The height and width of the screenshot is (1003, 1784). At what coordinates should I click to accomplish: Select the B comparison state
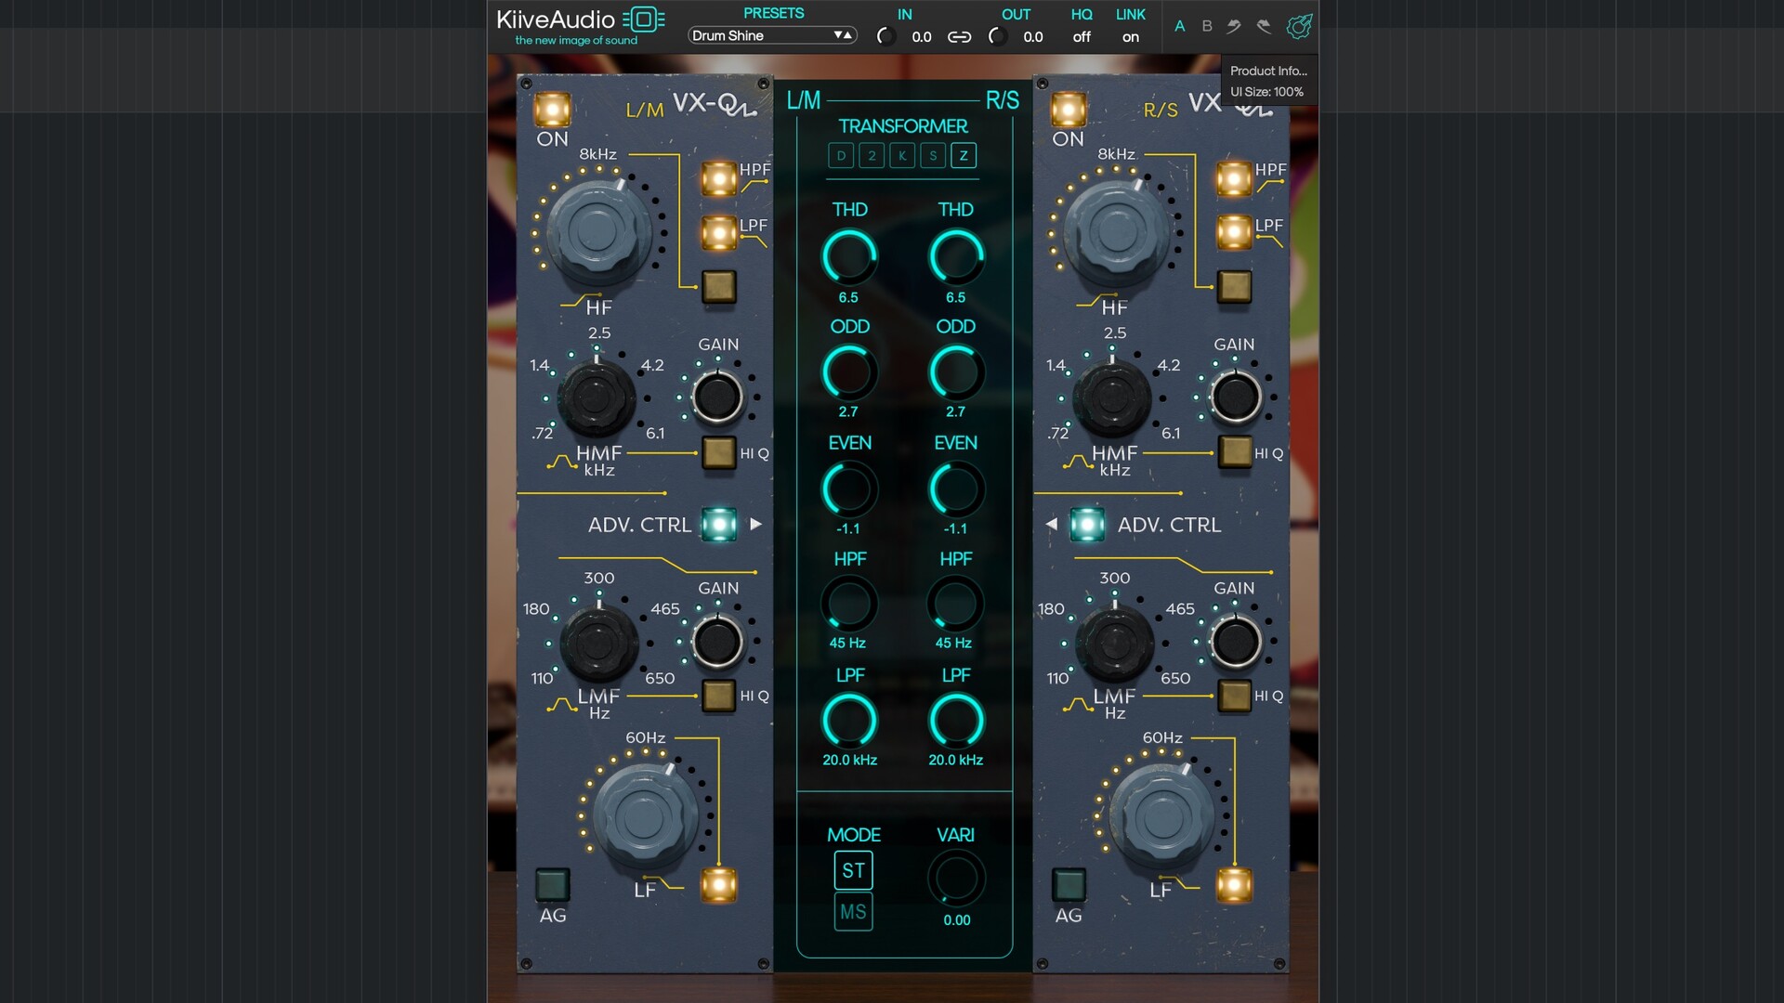(1207, 26)
